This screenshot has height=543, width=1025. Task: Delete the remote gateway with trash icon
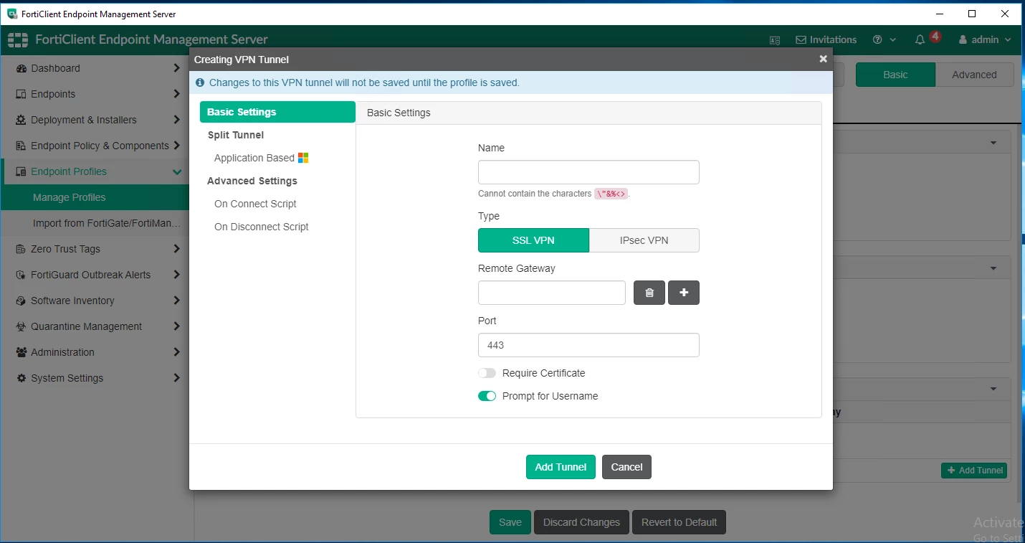[x=649, y=293]
